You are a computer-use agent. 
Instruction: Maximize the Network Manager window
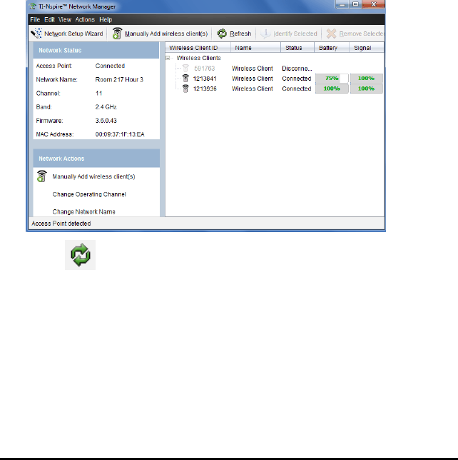coord(355,4)
